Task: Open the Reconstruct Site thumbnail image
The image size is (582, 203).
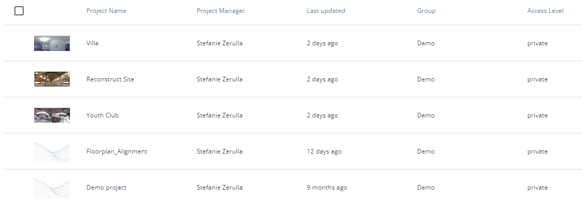Action: (x=52, y=79)
